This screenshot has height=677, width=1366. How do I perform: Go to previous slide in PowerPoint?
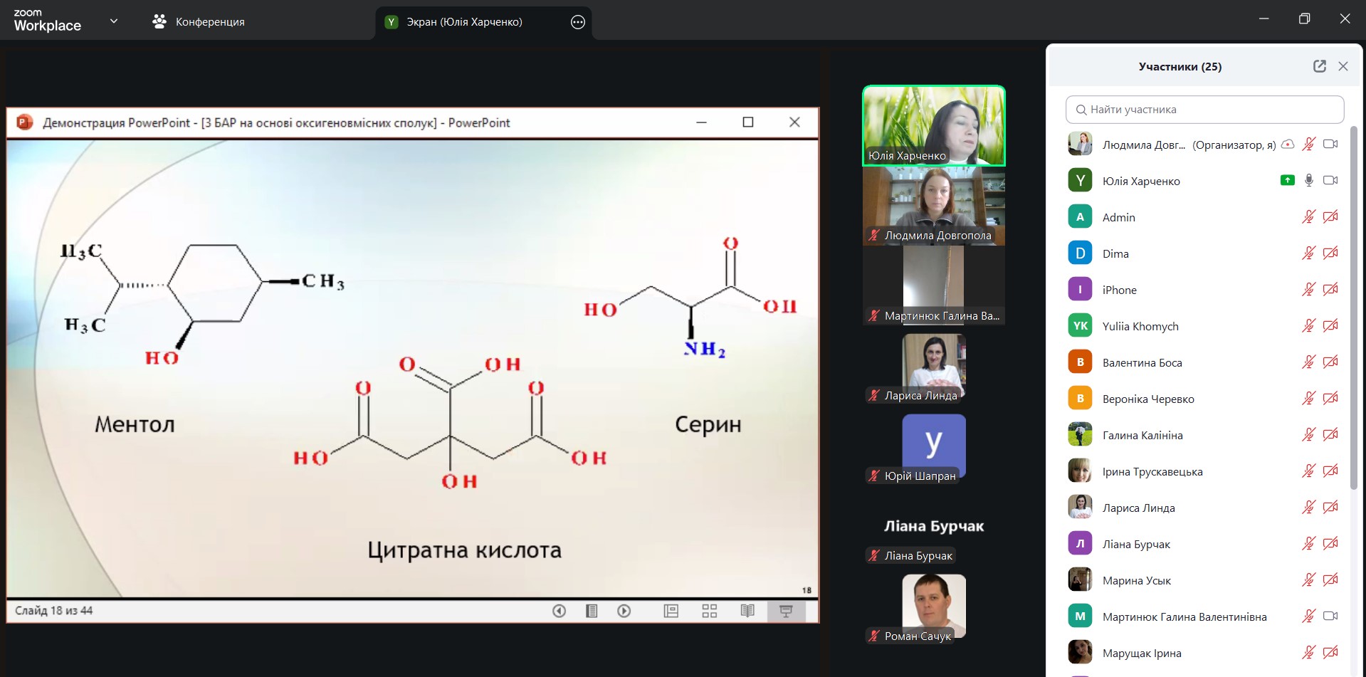click(x=559, y=611)
